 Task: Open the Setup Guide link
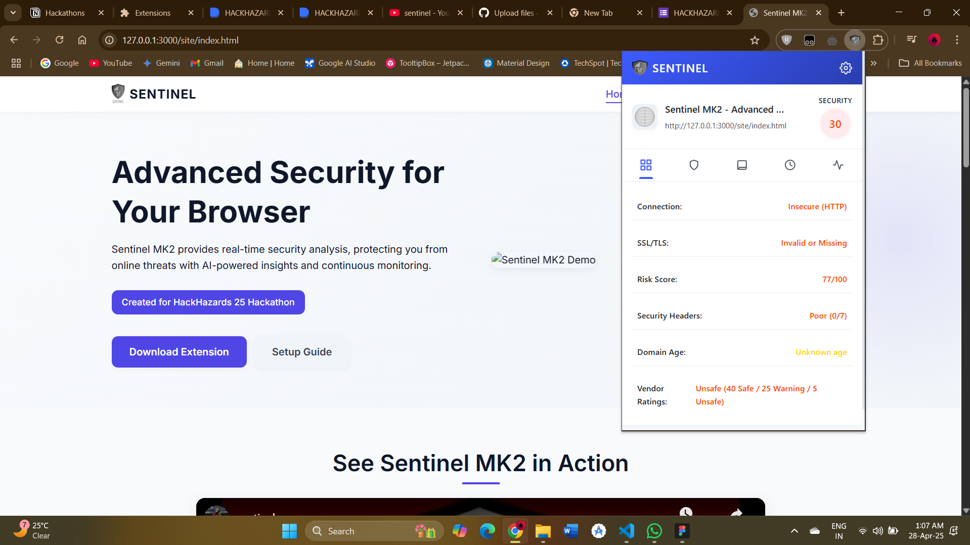pyautogui.click(x=302, y=352)
